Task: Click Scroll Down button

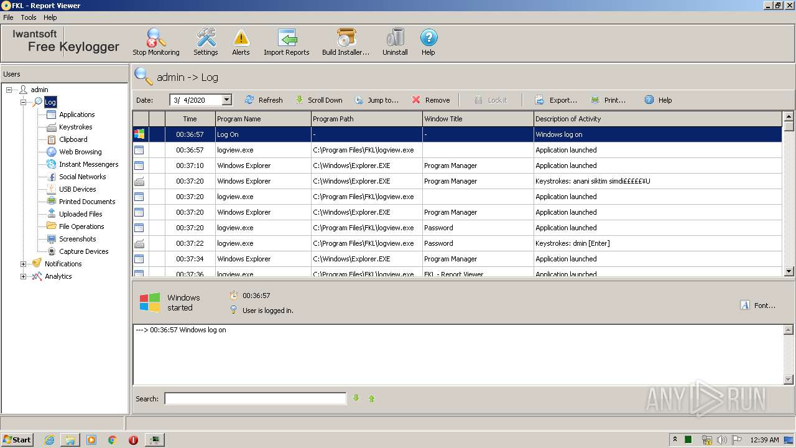Action: click(x=318, y=100)
